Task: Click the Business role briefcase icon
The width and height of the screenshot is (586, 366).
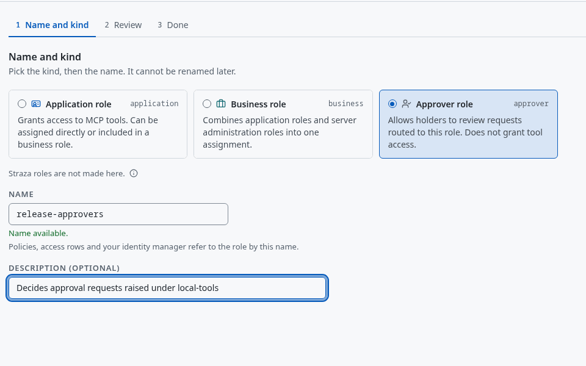Action: (x=221, y=104)
